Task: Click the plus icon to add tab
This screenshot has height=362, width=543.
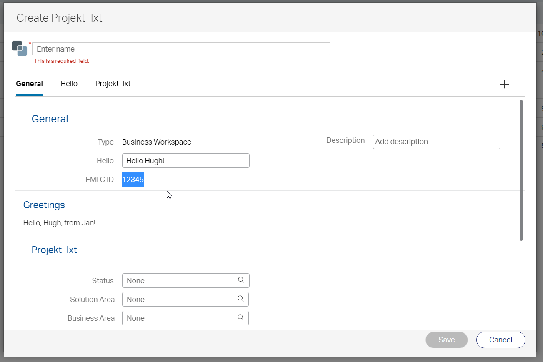Action: pyautogui.click(x=504, y=84)
